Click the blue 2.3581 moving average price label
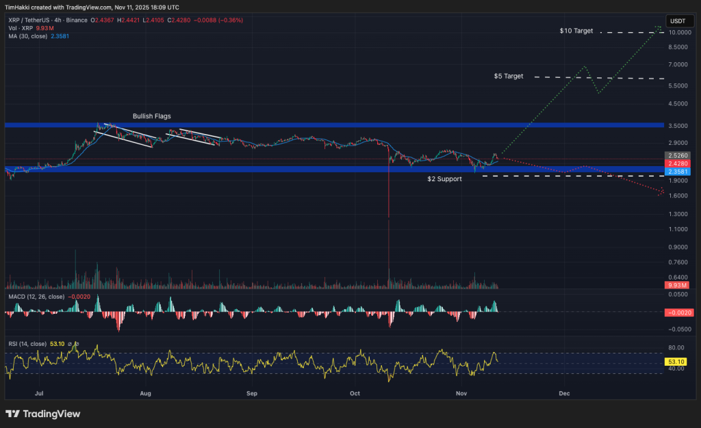 (676, 172)
